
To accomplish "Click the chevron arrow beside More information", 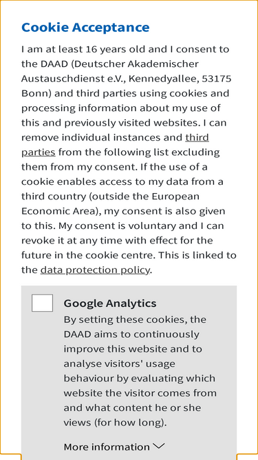I will [x=159, y=446].
